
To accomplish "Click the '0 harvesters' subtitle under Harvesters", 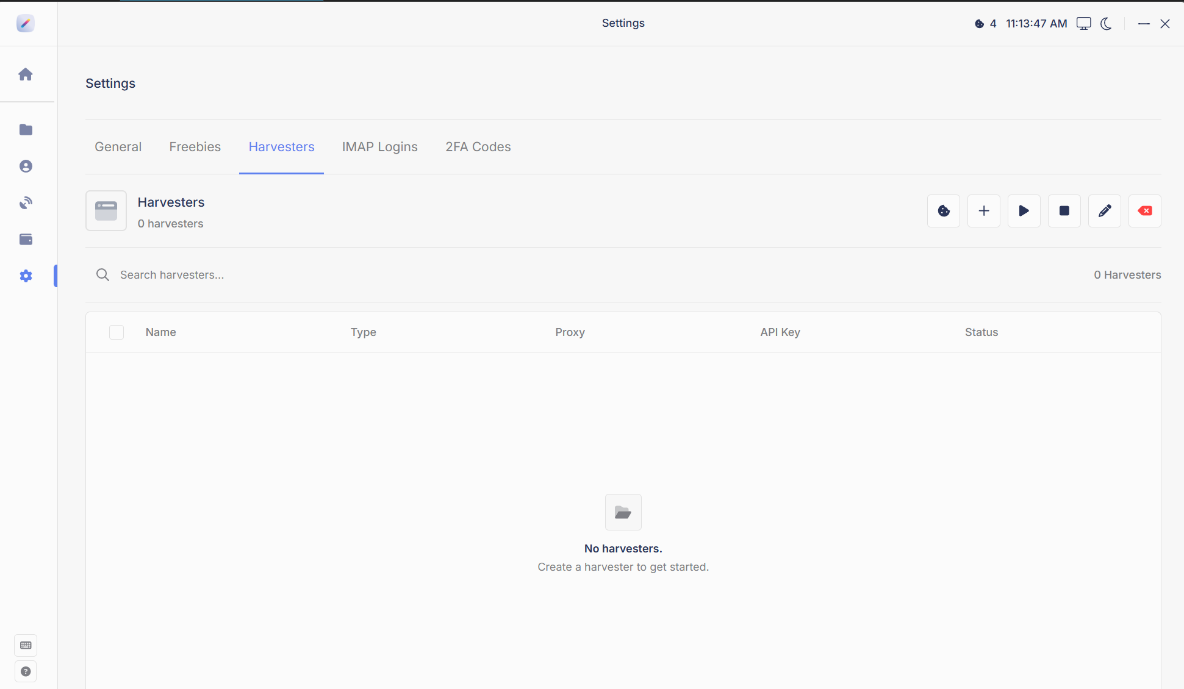I will [x=171, y=224].
